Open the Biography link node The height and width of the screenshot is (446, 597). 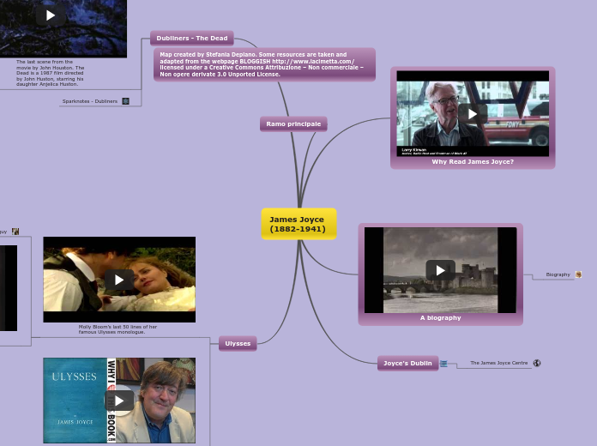[558, 274]
